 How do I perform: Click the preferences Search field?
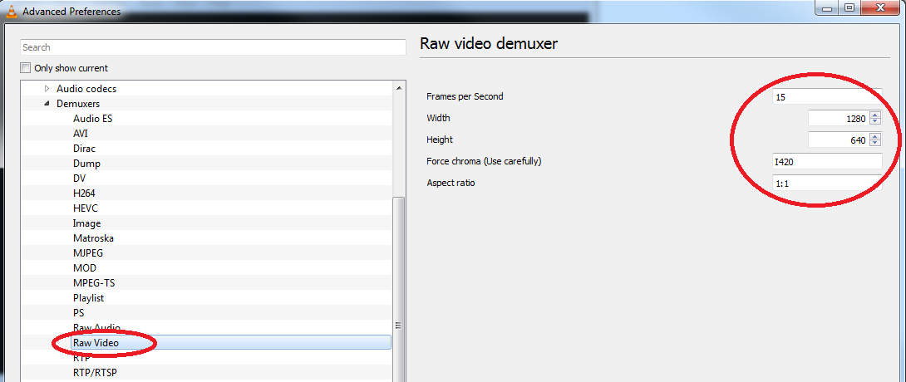[x=214, y=47]
